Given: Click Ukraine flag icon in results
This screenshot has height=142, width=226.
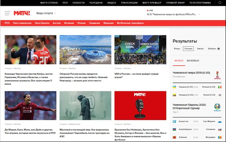Looking at the screenshot, I should coord(174,87).
